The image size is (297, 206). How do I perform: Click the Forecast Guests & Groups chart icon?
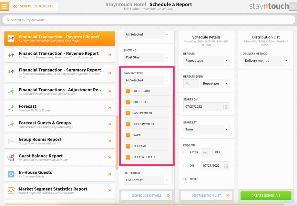[11, 124]
